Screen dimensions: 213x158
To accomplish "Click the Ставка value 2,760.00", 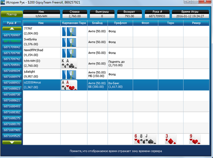I will (x=75, y=16).
